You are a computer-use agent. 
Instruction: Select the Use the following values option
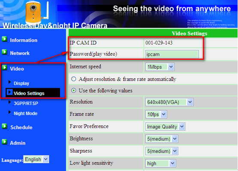(74, 91)
